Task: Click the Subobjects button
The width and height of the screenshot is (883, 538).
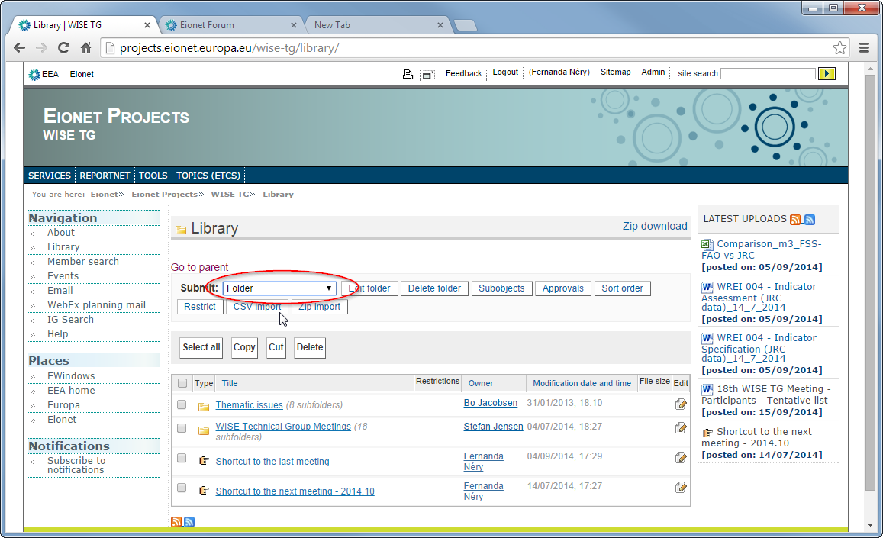Action: 501,288
